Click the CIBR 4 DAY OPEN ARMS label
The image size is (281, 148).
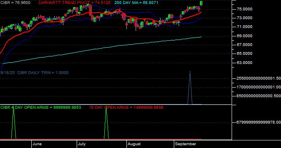tap(41, 108)
